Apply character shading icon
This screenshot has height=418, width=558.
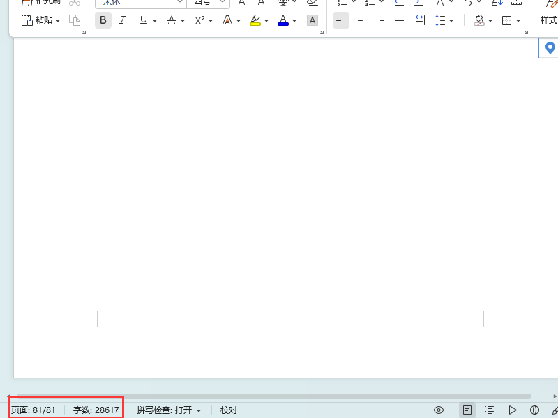point(312,20)
